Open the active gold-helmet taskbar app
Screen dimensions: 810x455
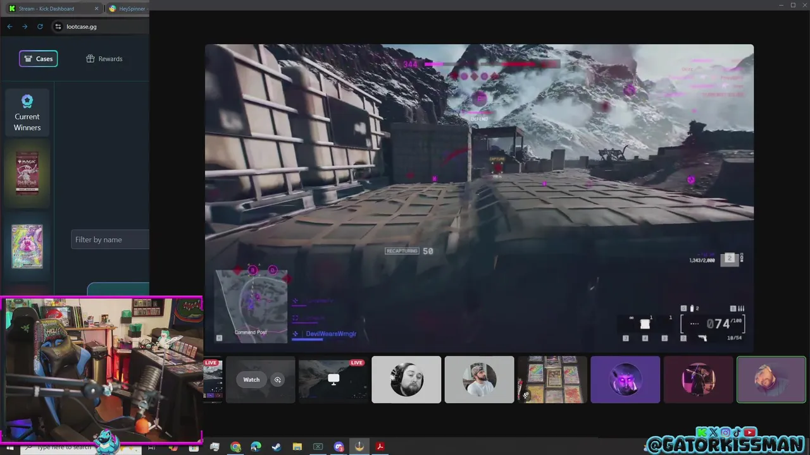pyautogui.click(x=359, y=447)
